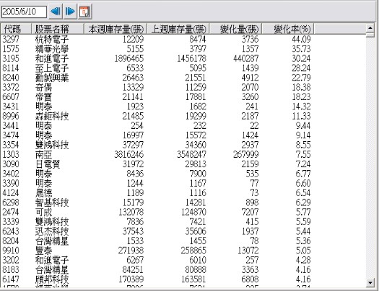Select the 6147 頎邦科技 row
The width and height of the screenshot is (379, 291).
tap(183, 279)
